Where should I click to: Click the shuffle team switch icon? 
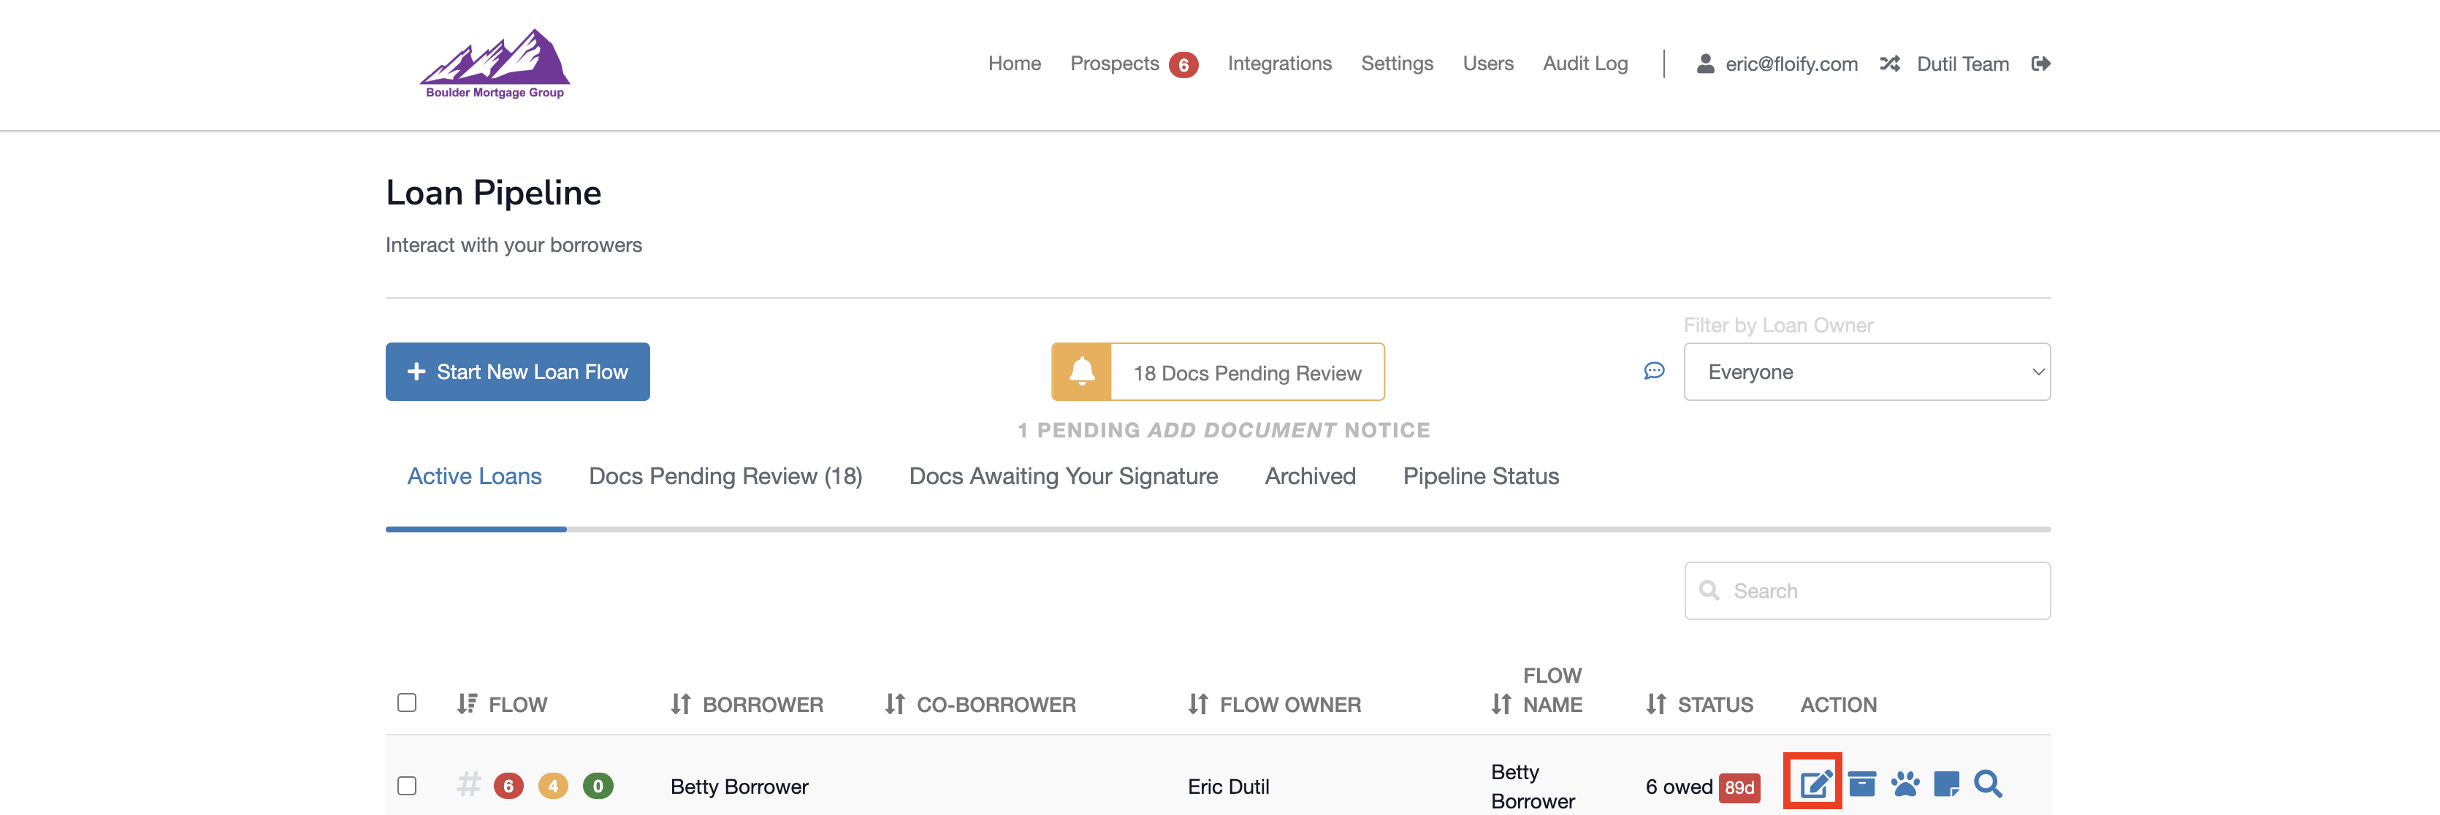(1890, 64)
